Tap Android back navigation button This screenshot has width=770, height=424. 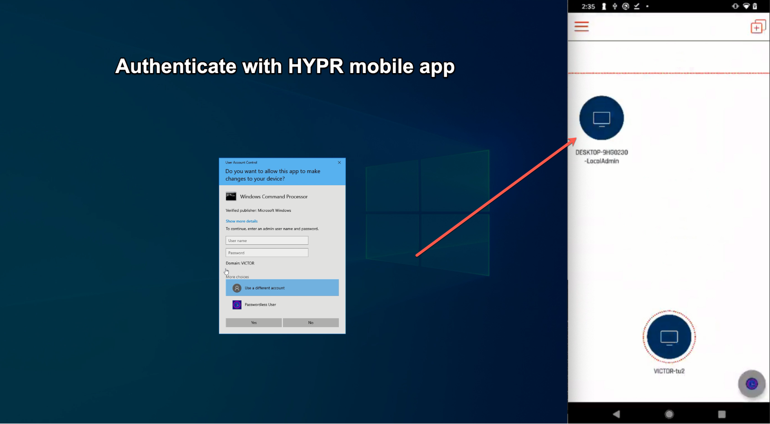(616, 414)
